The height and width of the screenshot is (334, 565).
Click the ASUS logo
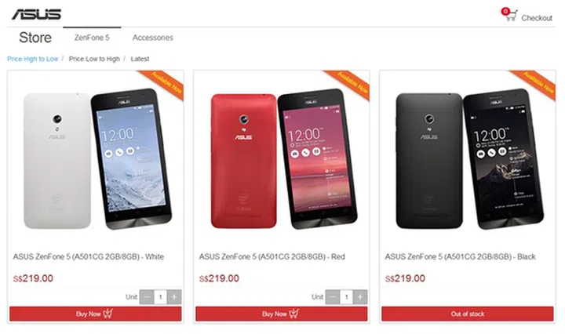[x=36, y=14]
